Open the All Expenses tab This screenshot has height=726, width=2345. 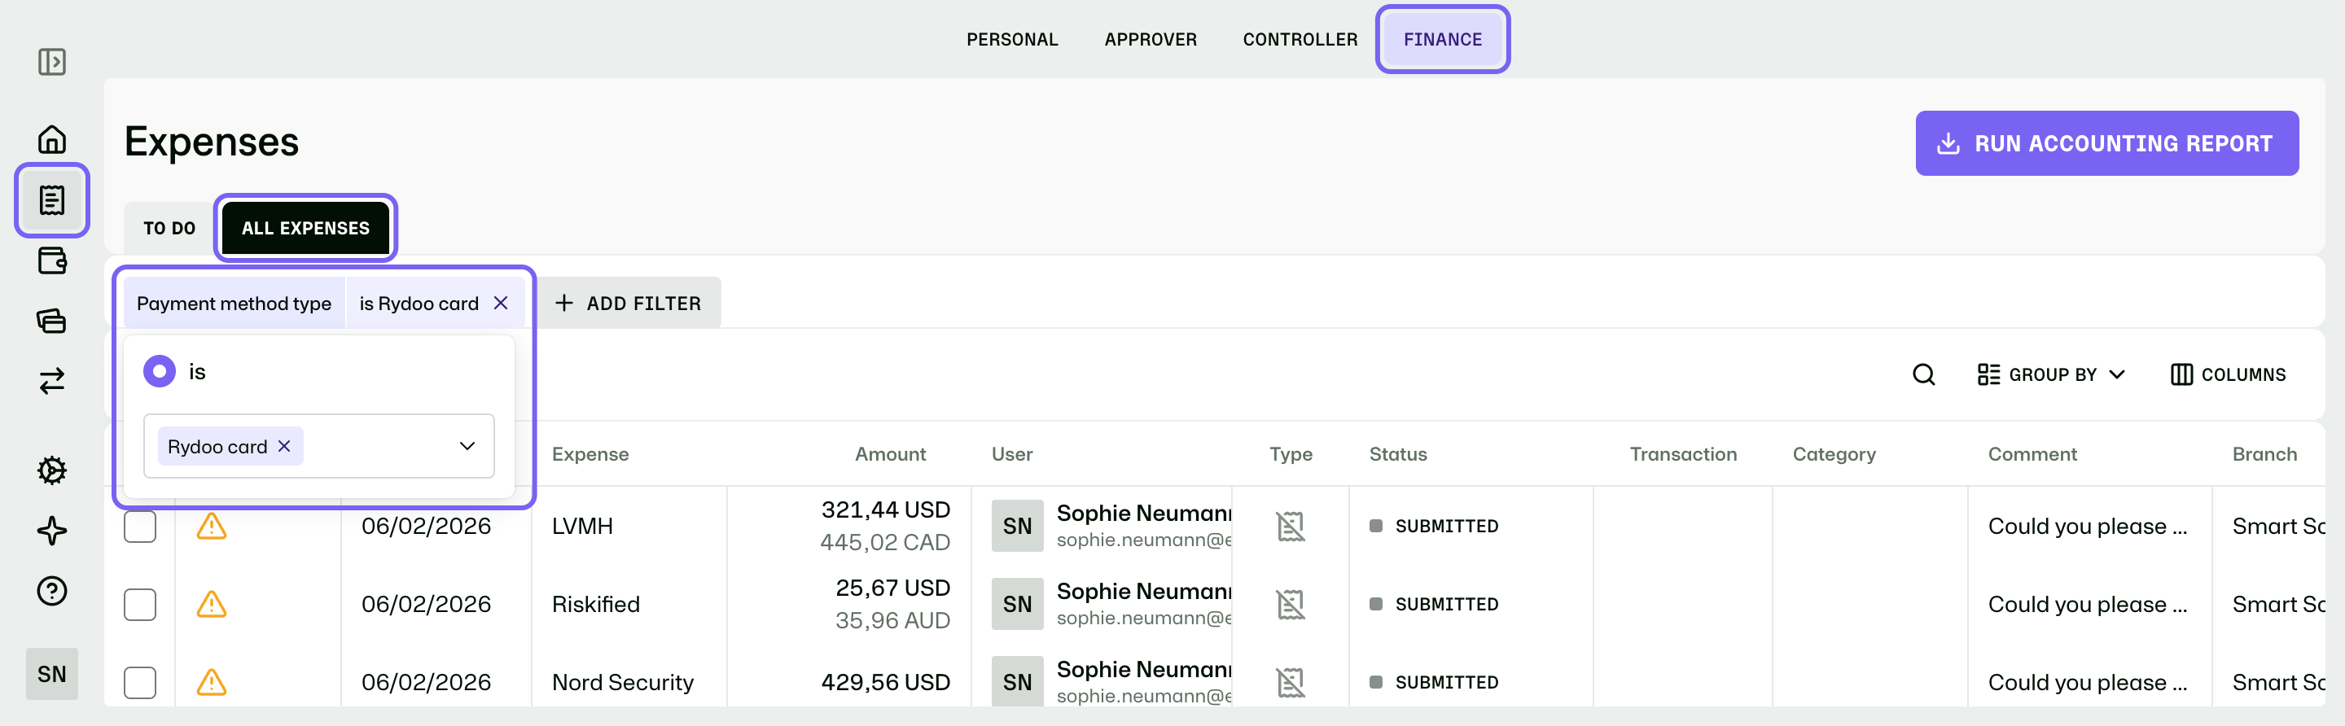[305, 229]
